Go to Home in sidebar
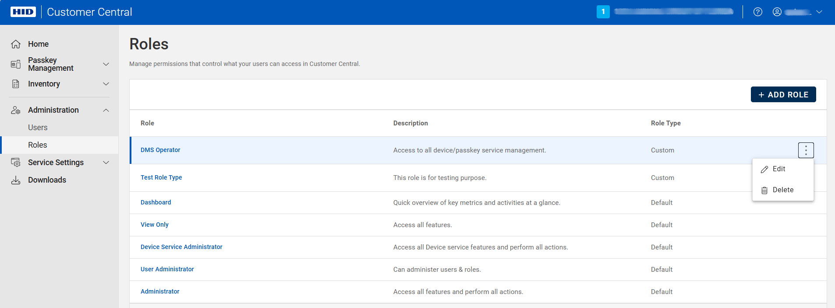This screenshot has width=835, height=308. 38,44
